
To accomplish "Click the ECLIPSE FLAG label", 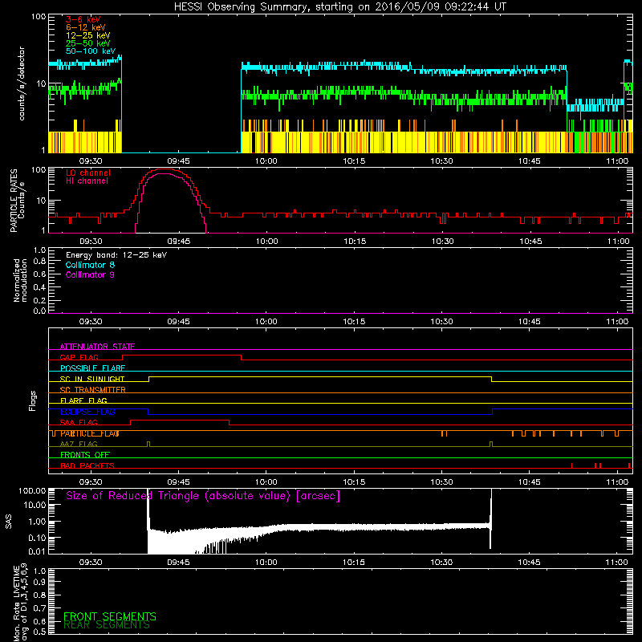I will [87, 412].
